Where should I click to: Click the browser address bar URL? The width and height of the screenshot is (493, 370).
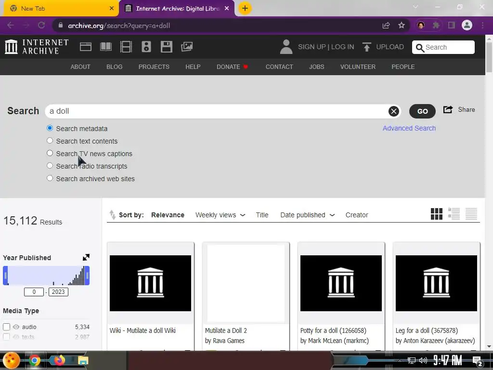point(119,26)
